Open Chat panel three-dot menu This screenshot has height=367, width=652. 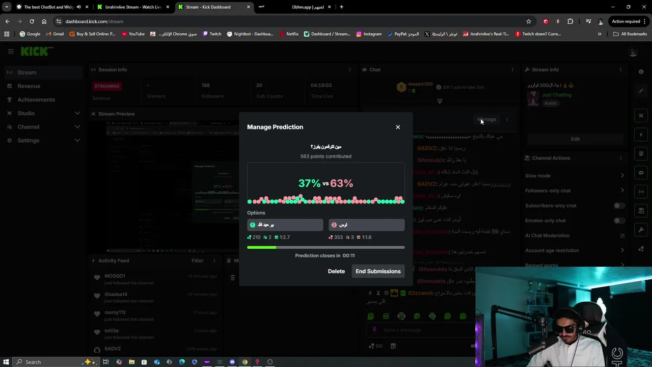512,70
